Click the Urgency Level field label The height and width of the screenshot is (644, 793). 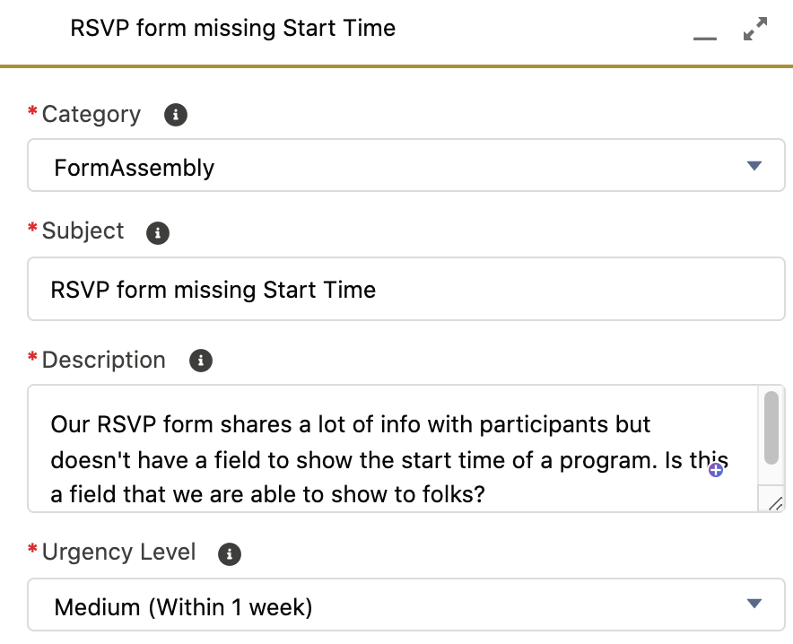pos(118,552)
